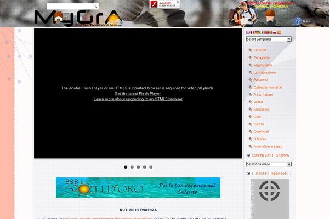329x219 pixels.
Task: Select the fourth slideshow dot
Action: click(x=145, y=167)
